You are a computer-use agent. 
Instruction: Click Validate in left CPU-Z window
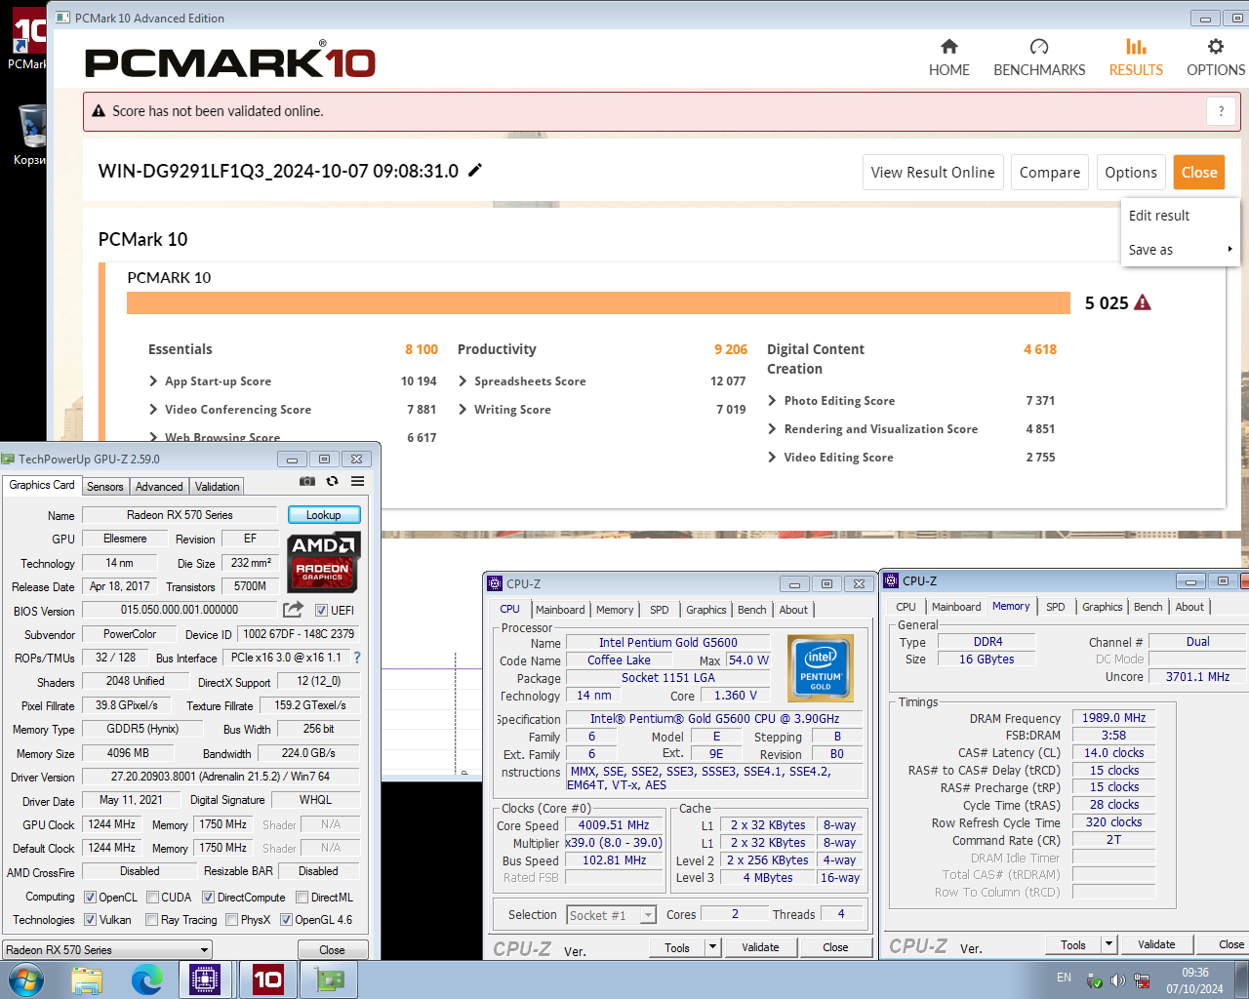[x=760, y=947]
